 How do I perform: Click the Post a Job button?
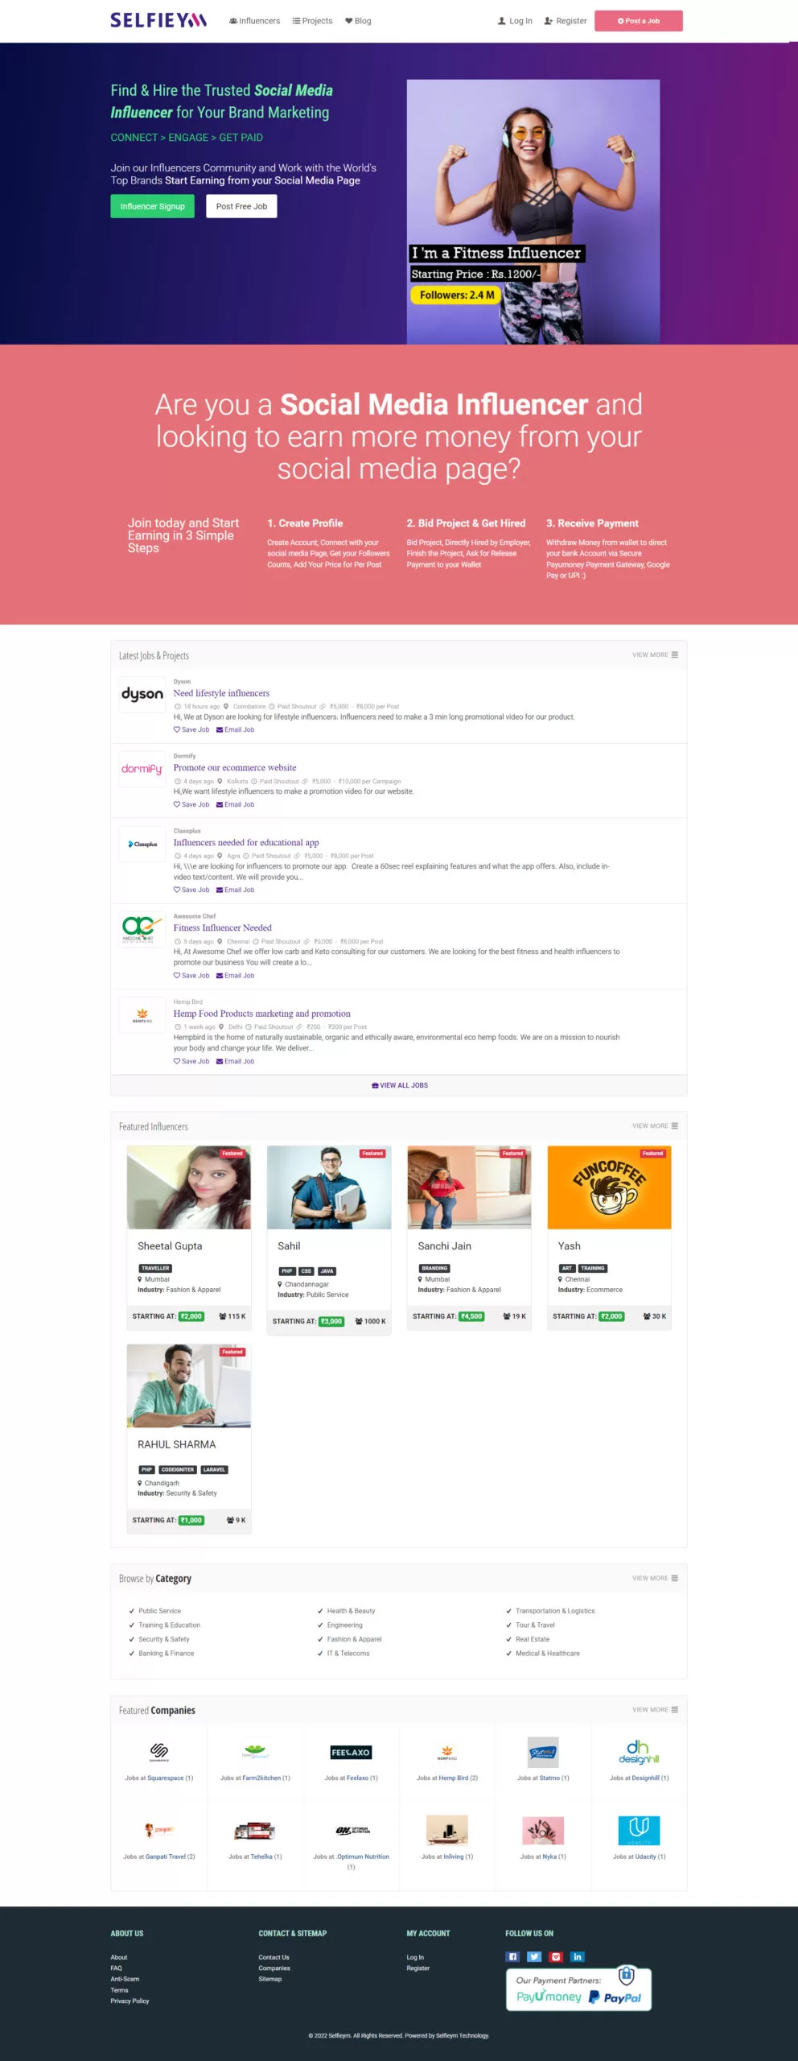(x=639, y=21)
